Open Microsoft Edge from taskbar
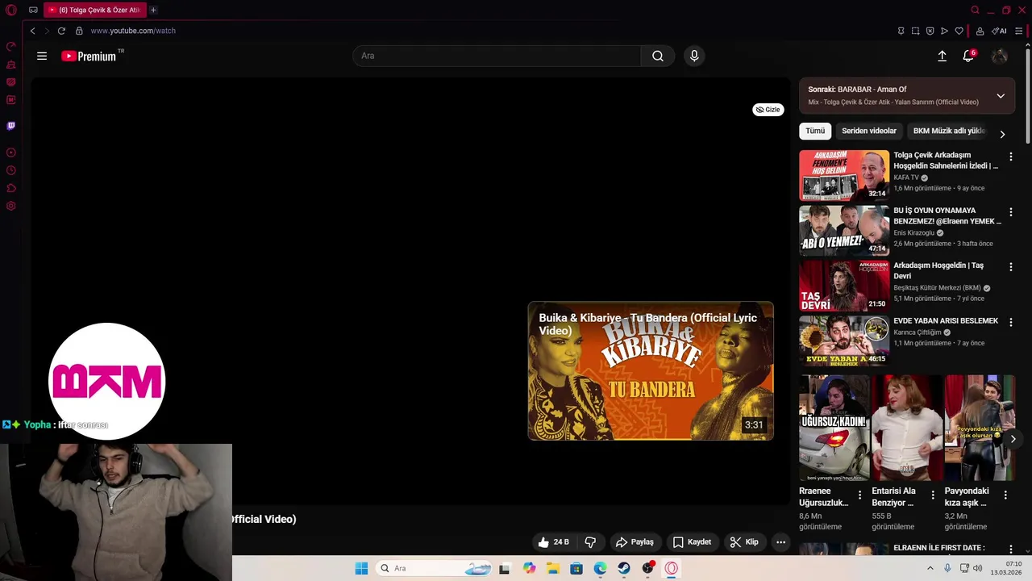 point(600,568)
